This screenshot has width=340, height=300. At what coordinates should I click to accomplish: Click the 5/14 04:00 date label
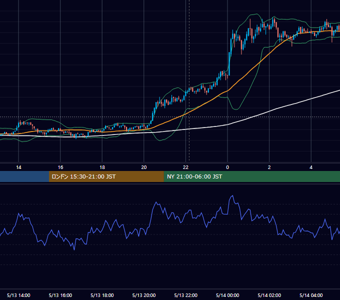click(x=311, y=295)
